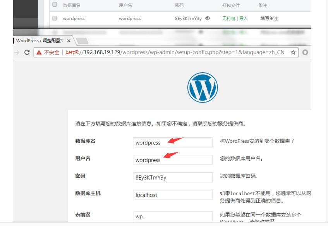This screenshot has width=328, height=226.
Task: Focus the 数据库主机 localhost field
Action: click(173, 195)
